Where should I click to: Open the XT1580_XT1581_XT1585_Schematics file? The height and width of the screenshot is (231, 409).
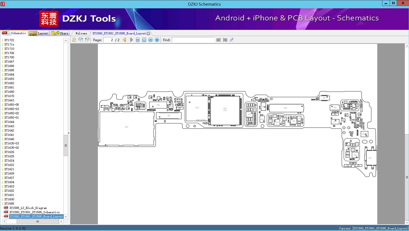(34, 212)
